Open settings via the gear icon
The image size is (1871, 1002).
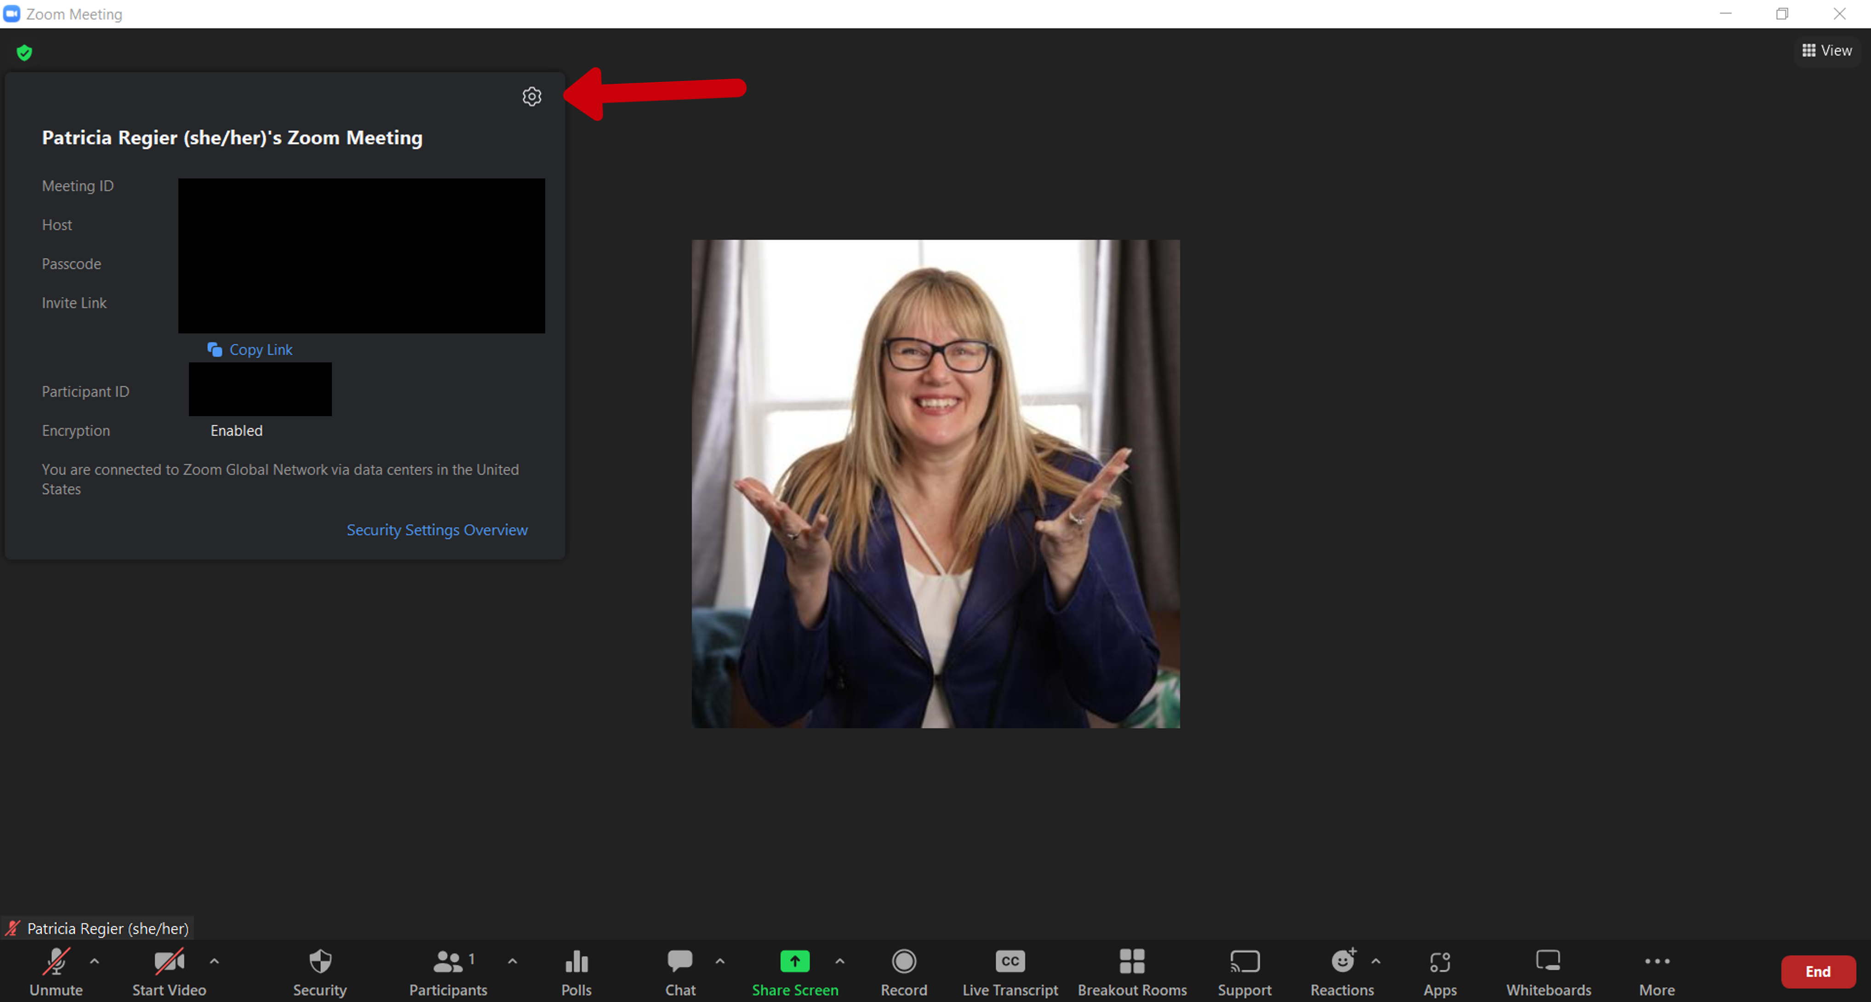coord(532,97)
